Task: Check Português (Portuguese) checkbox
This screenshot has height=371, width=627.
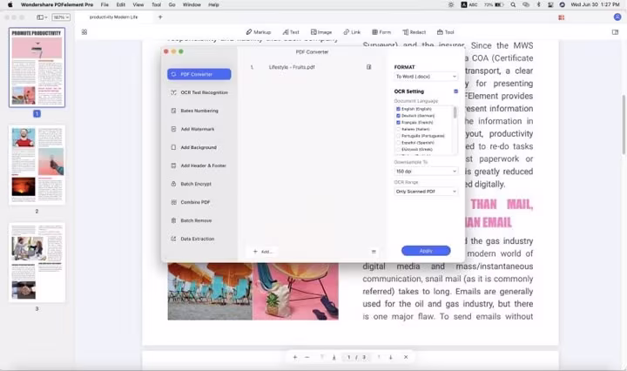Action: pyautogui.click(x=398, y=136)
